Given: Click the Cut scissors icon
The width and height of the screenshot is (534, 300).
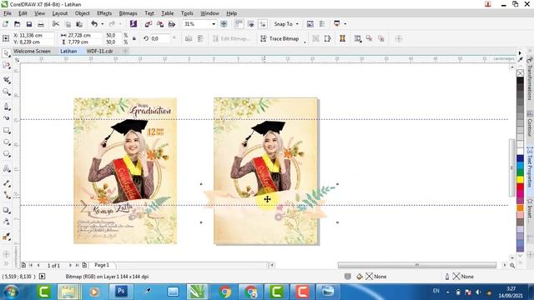Looking at the screenshot, I should tap(56, 24).
